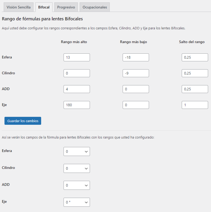This screenshot has height=212, width=211.
Task: Click the Eje step field showing 1
Action: point(195,105)
